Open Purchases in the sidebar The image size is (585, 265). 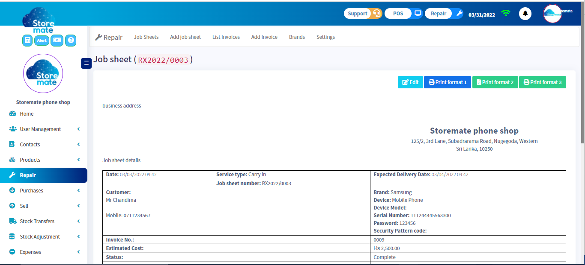click(x=31, y=191)
